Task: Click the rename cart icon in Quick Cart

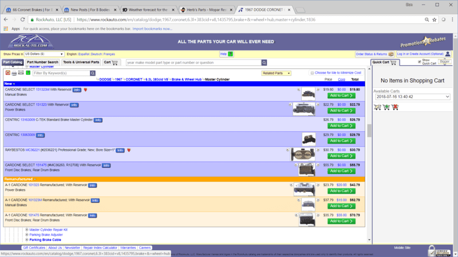Action: click(x=377, y=107)
